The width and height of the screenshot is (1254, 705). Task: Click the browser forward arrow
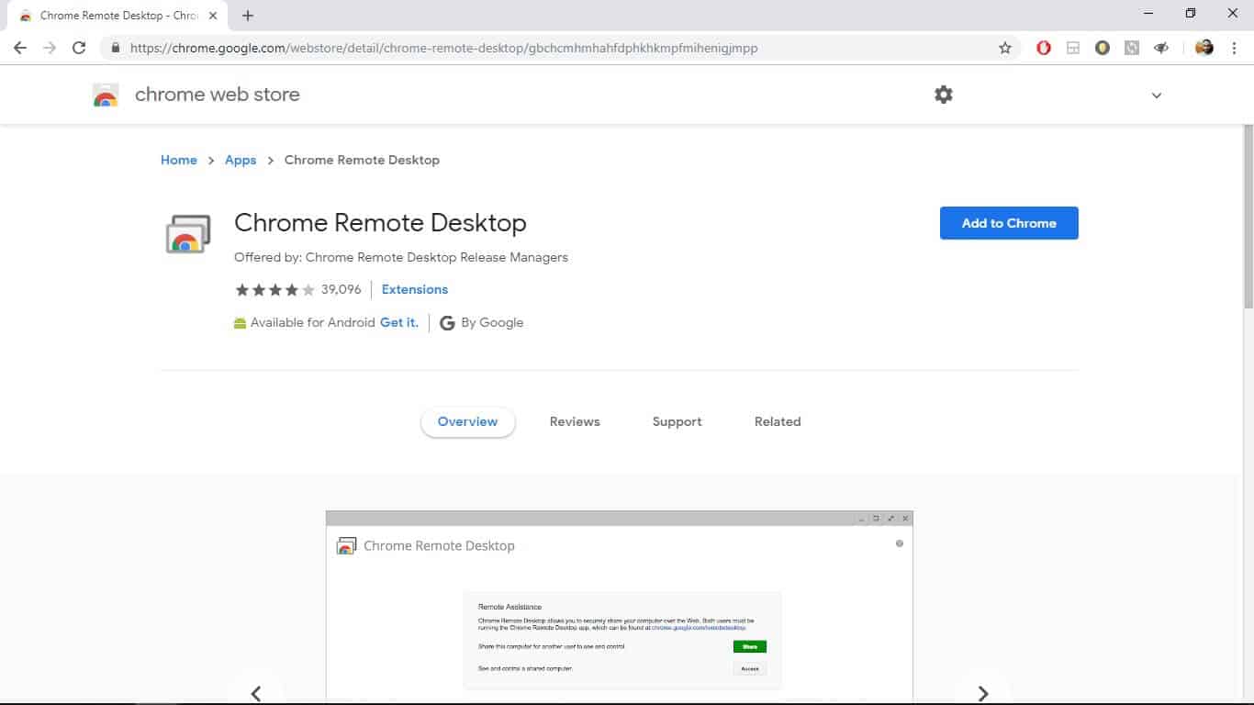click(50, 48)
